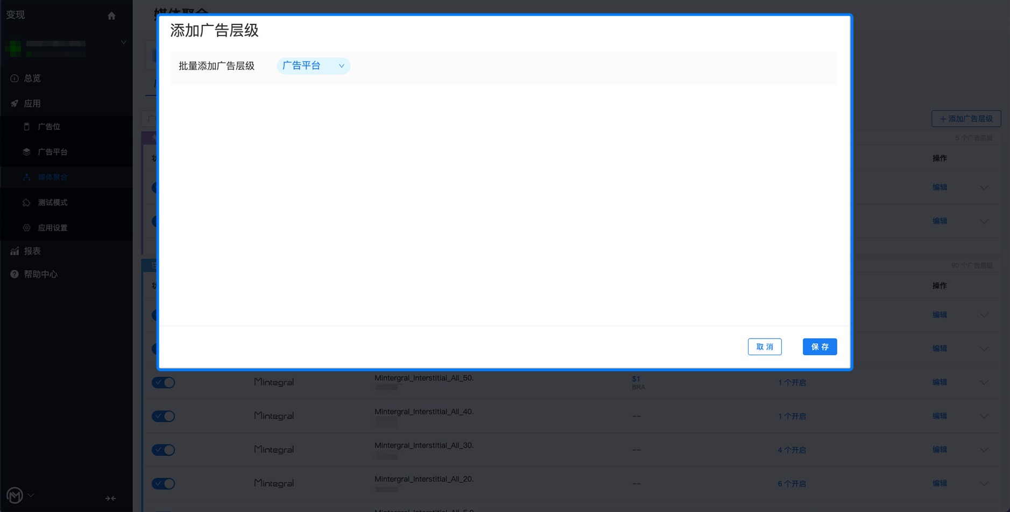The width and height of the screenshot is (1010, 512).
Task: Select 广告平台 in the sidebar menu
Action: pos(53,152)
